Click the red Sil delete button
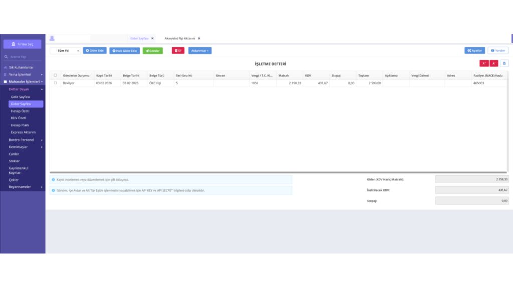The width and height of the screenshot is (513, 288). pyautogui.click(x=178, y=51)
